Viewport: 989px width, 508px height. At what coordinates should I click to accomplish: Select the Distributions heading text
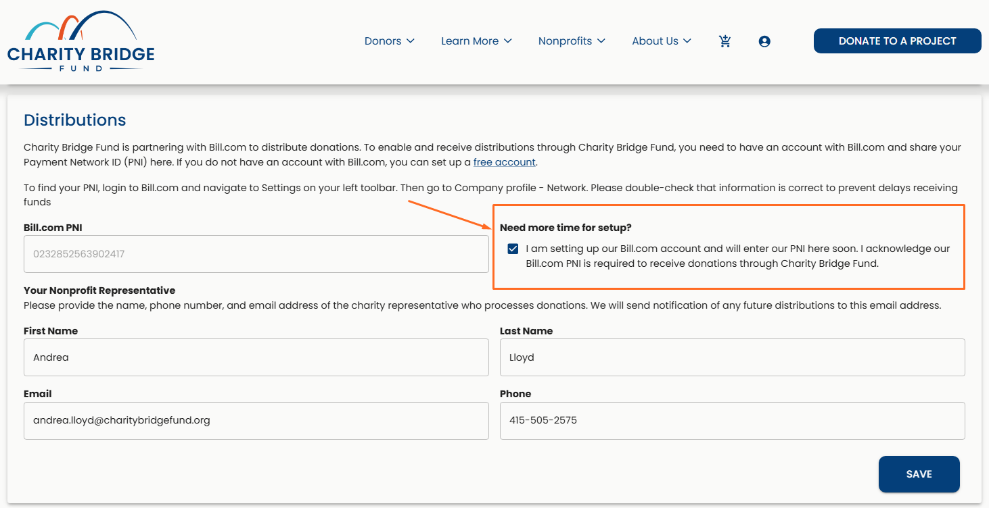click(x=75, y=120)
